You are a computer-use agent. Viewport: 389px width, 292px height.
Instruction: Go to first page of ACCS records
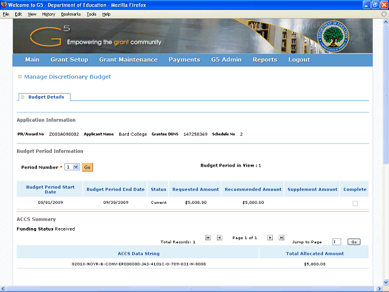point(208,238)
